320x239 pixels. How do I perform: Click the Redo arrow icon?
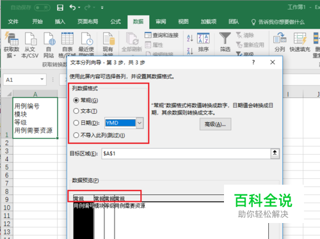point(87,8)
